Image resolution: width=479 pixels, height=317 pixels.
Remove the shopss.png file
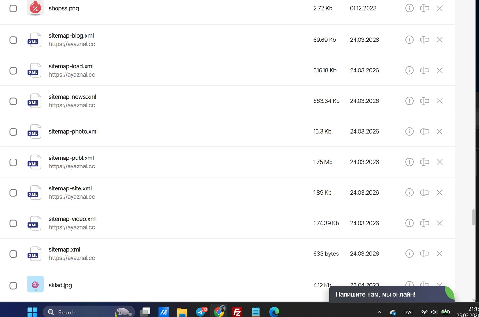439,8
